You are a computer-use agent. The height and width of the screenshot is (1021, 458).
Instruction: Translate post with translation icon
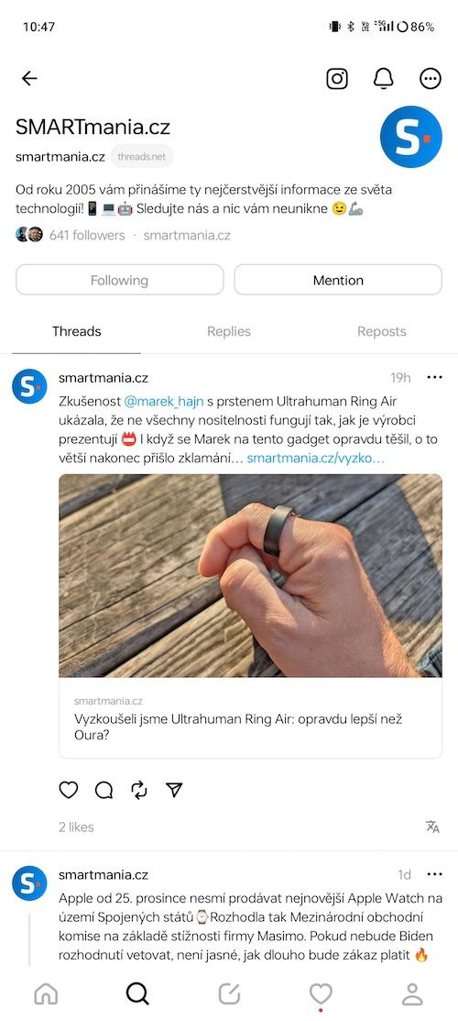click(x=432, y=827)
